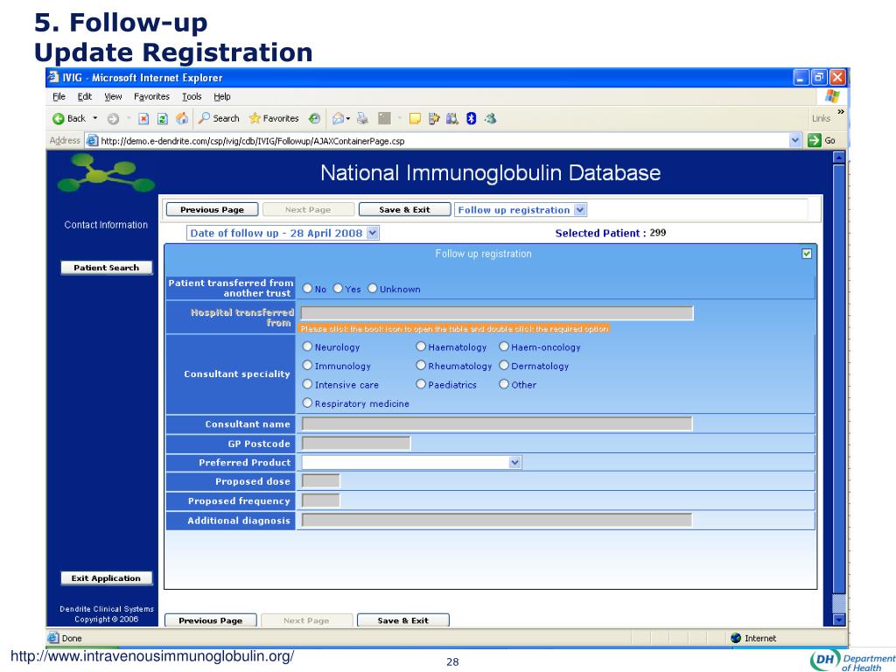Open the Follow up registration page dropdown
The width and height of the screenshot is (896, 672).
pyautogui.click(x=580, y=210)
